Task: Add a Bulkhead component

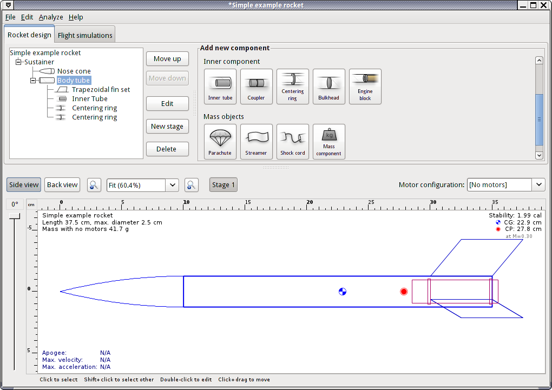Action: pos(329,87)
